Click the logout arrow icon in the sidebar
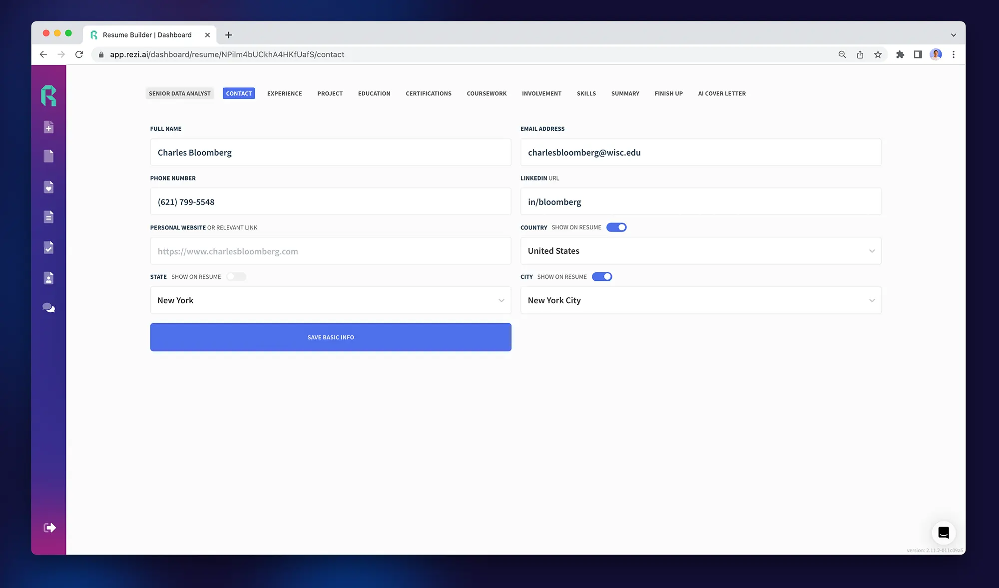999x588 pixels. [x=49, y=528]
